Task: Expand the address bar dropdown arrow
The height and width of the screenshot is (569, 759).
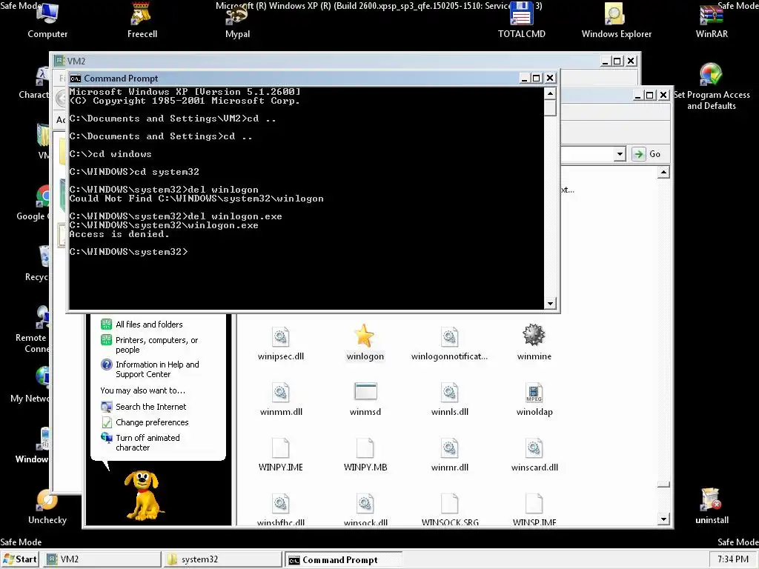Action: [620, 154]
